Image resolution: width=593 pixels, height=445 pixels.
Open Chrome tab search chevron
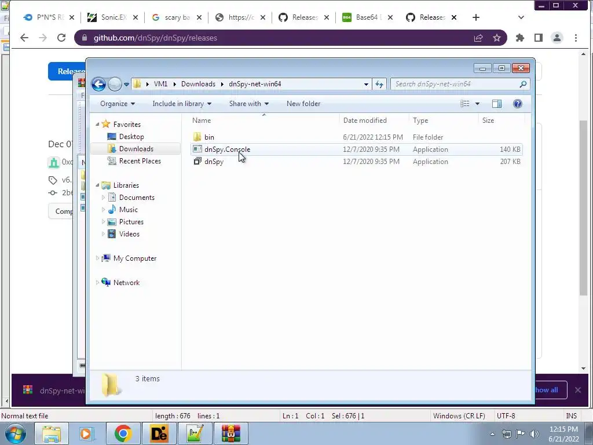point(521,17)
